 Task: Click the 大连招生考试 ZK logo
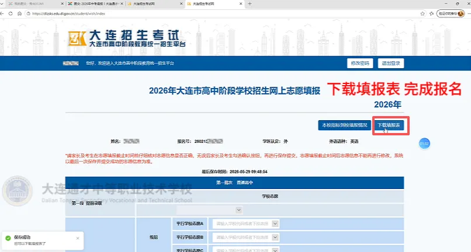127,38
